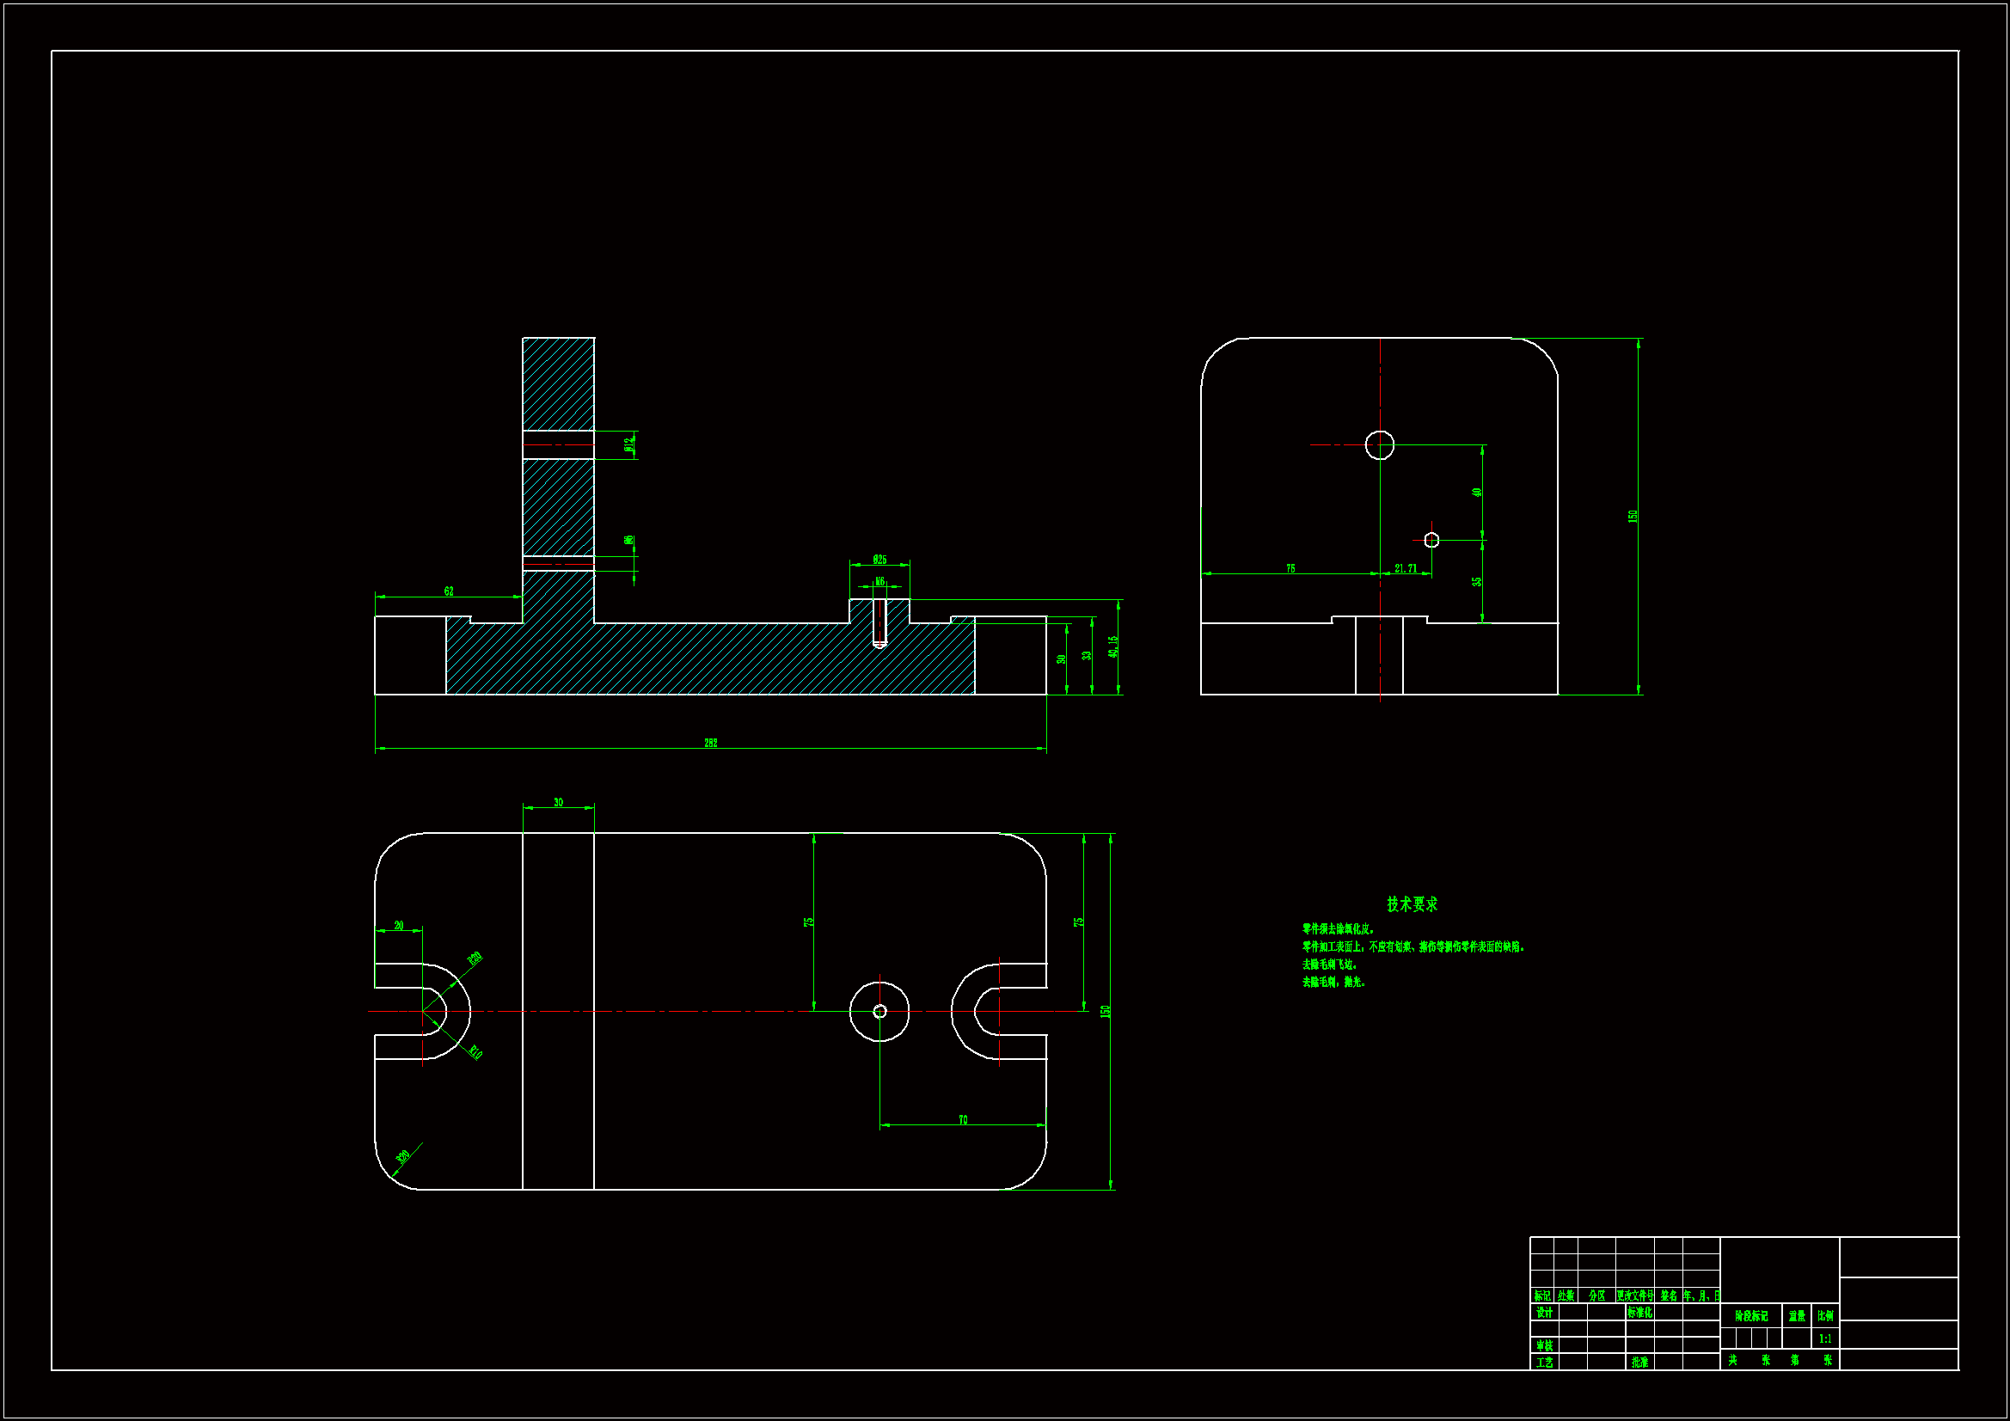Click the 21.71 dimension text in side view
2010x1421 pixels.
[1405, 569]
